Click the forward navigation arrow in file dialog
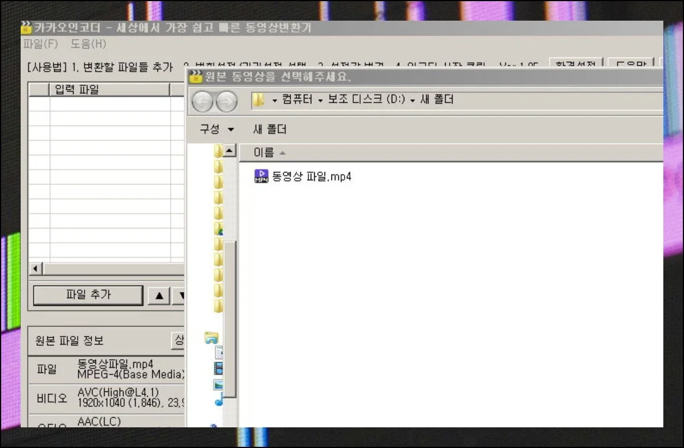Screen dimensions: 684x448 (226, 102)
